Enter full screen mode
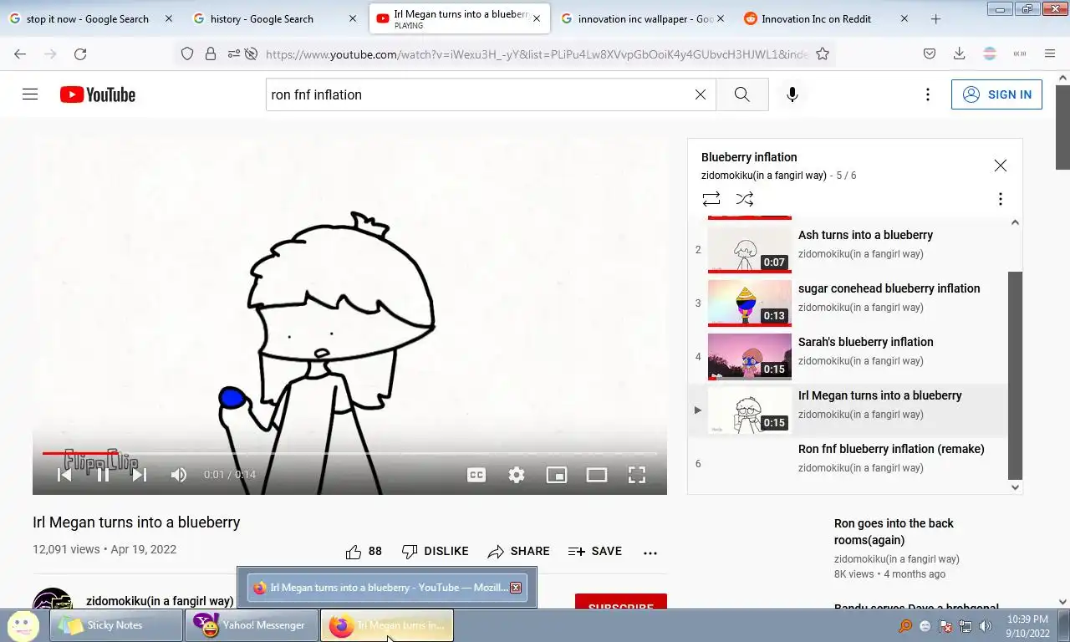1070x642 pixels. tap(637, 475)
